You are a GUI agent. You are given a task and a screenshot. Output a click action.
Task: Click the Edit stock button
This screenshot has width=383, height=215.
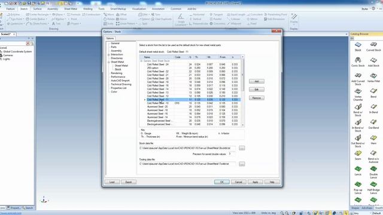257,90
